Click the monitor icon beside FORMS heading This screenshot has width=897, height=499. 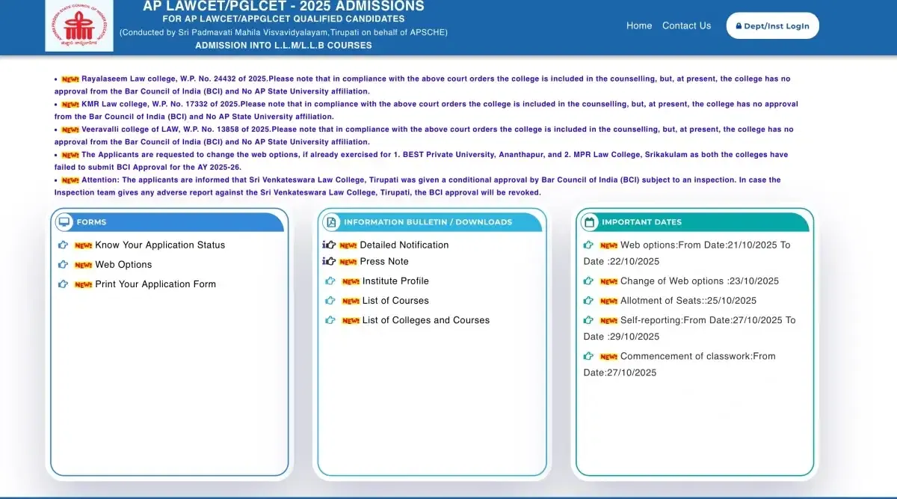64,222
